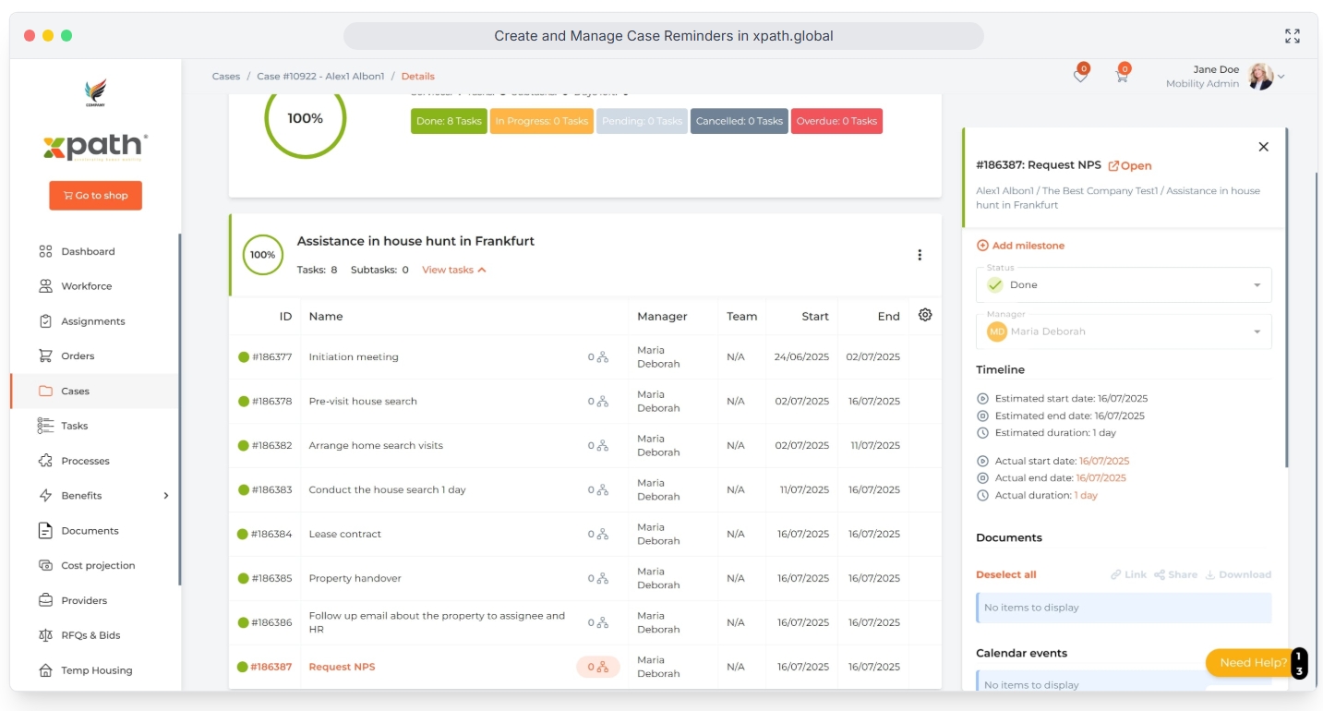1323x711 pixels.
Task: Click the wishlist heart icon in header
Action: click(x=1080, y=77)
